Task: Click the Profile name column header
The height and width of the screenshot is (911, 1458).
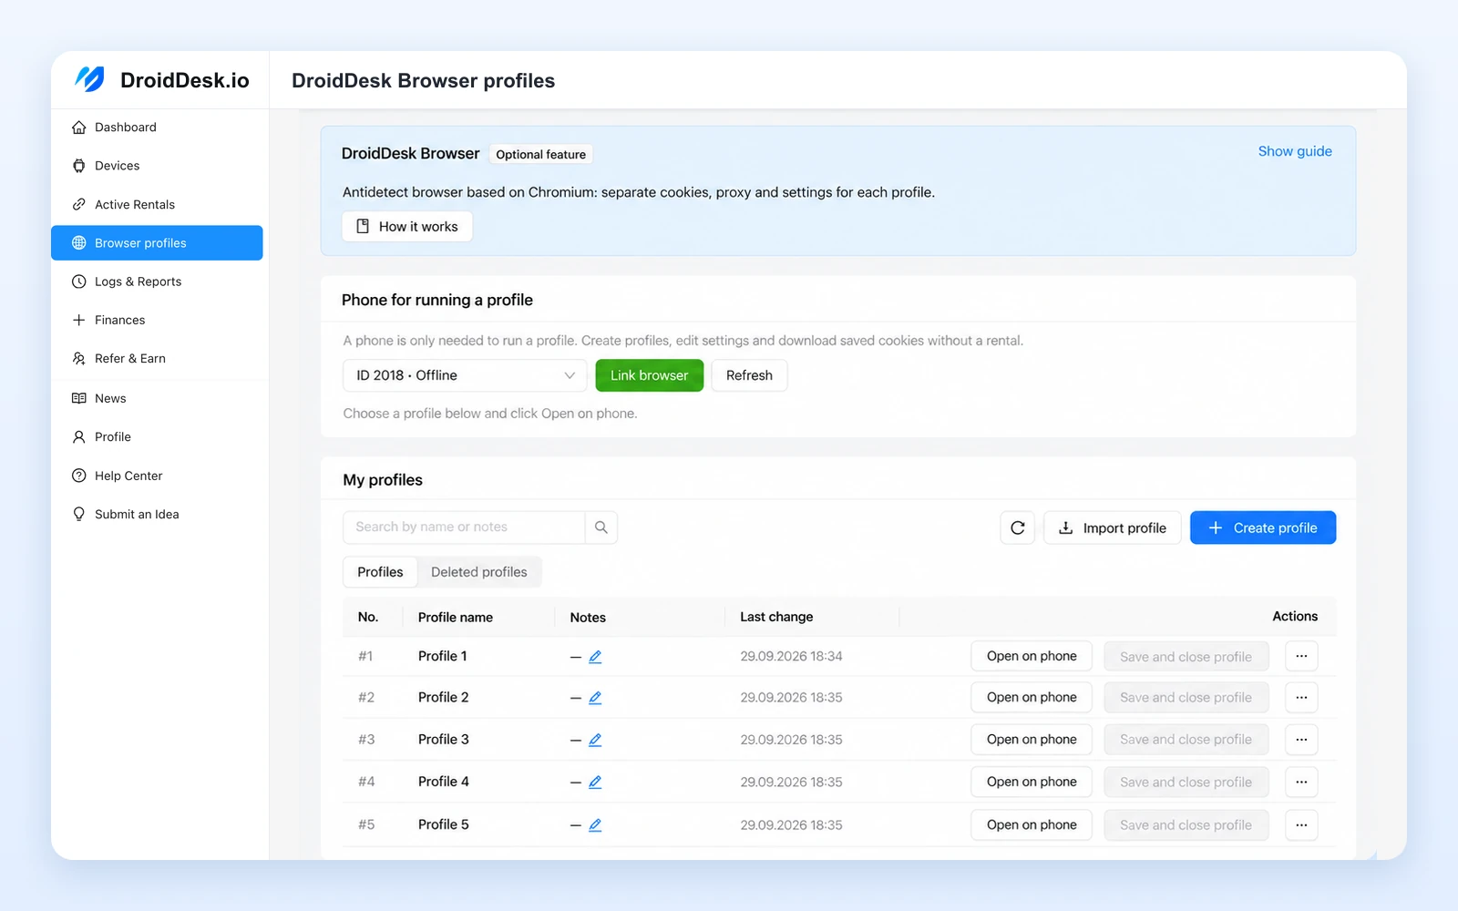Action: click(456, 617)
